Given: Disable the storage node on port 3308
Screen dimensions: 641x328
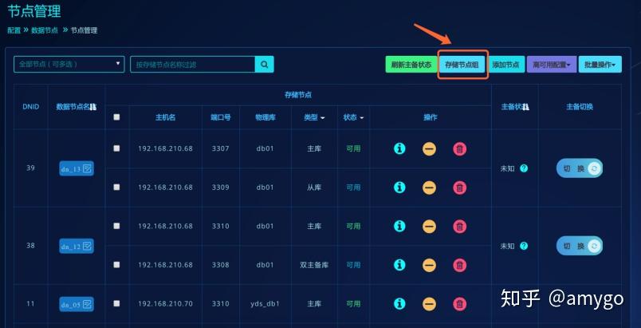Looking at the screenshot, I should point(429,265).
